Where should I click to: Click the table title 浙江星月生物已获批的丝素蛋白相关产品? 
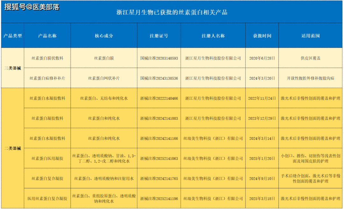click(172, 12)
